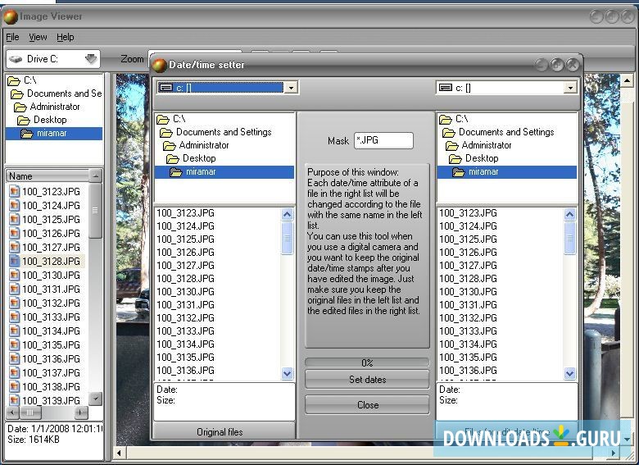Select Documents and Settings folder icon in right dialog tree
The width and height of the screenshot is (639, 465).
pyautogui.click(x=449, y=133)
